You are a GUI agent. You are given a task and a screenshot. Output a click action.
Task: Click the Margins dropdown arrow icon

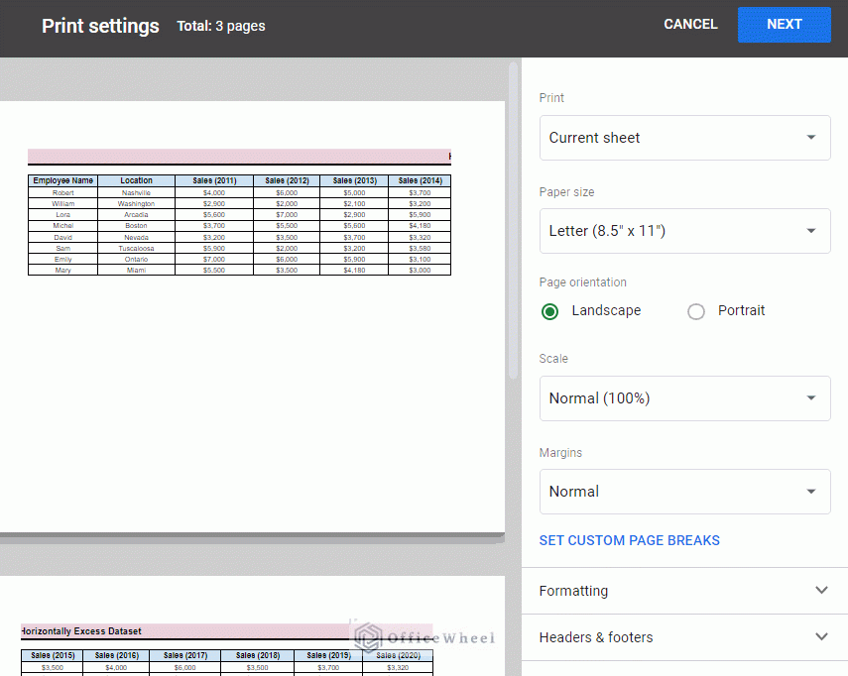(x=811, y=492)
